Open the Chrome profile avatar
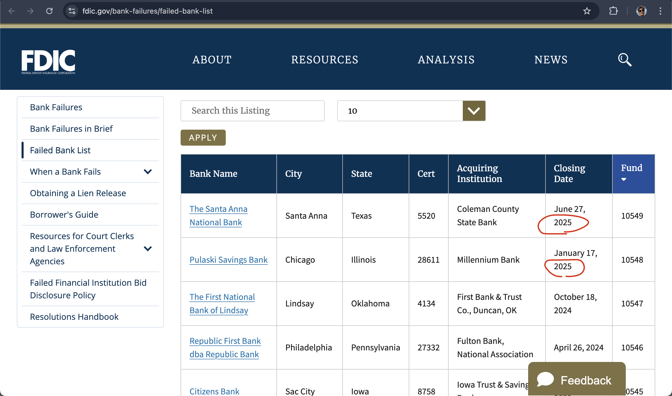The height and width of the screenshot is (396, 672). point(641,11)
